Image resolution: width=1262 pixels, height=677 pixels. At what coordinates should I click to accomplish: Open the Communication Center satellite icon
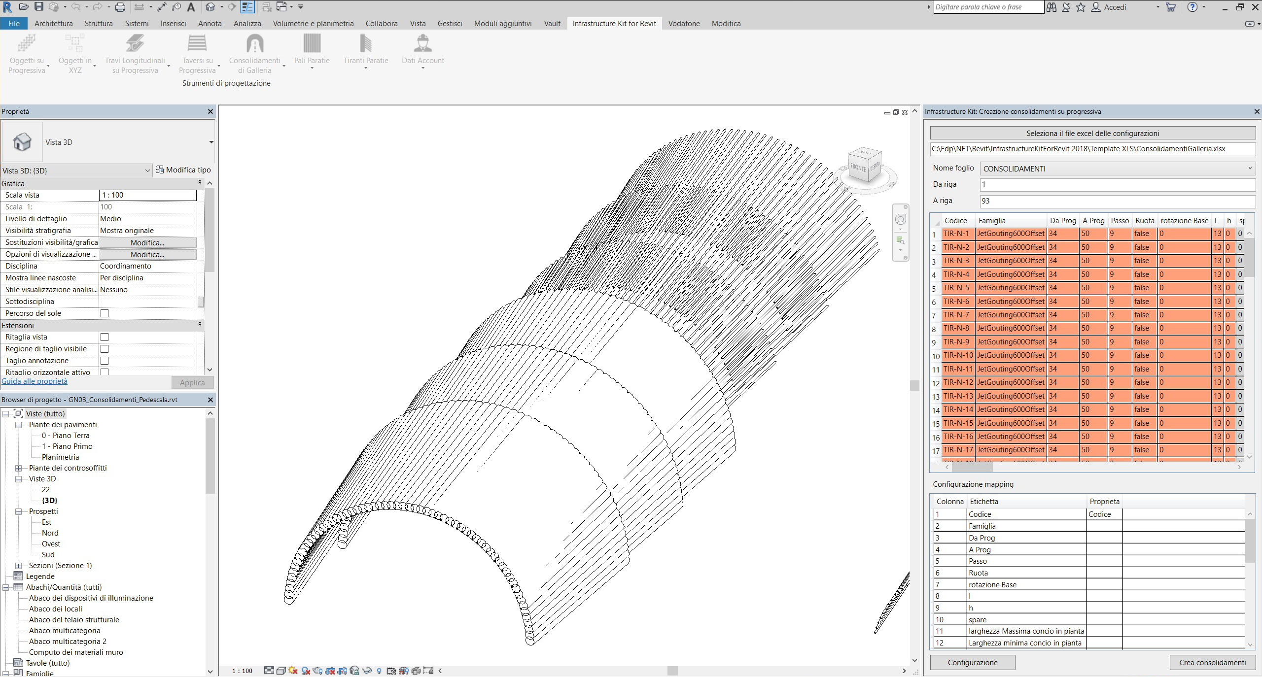[1066, 7]
